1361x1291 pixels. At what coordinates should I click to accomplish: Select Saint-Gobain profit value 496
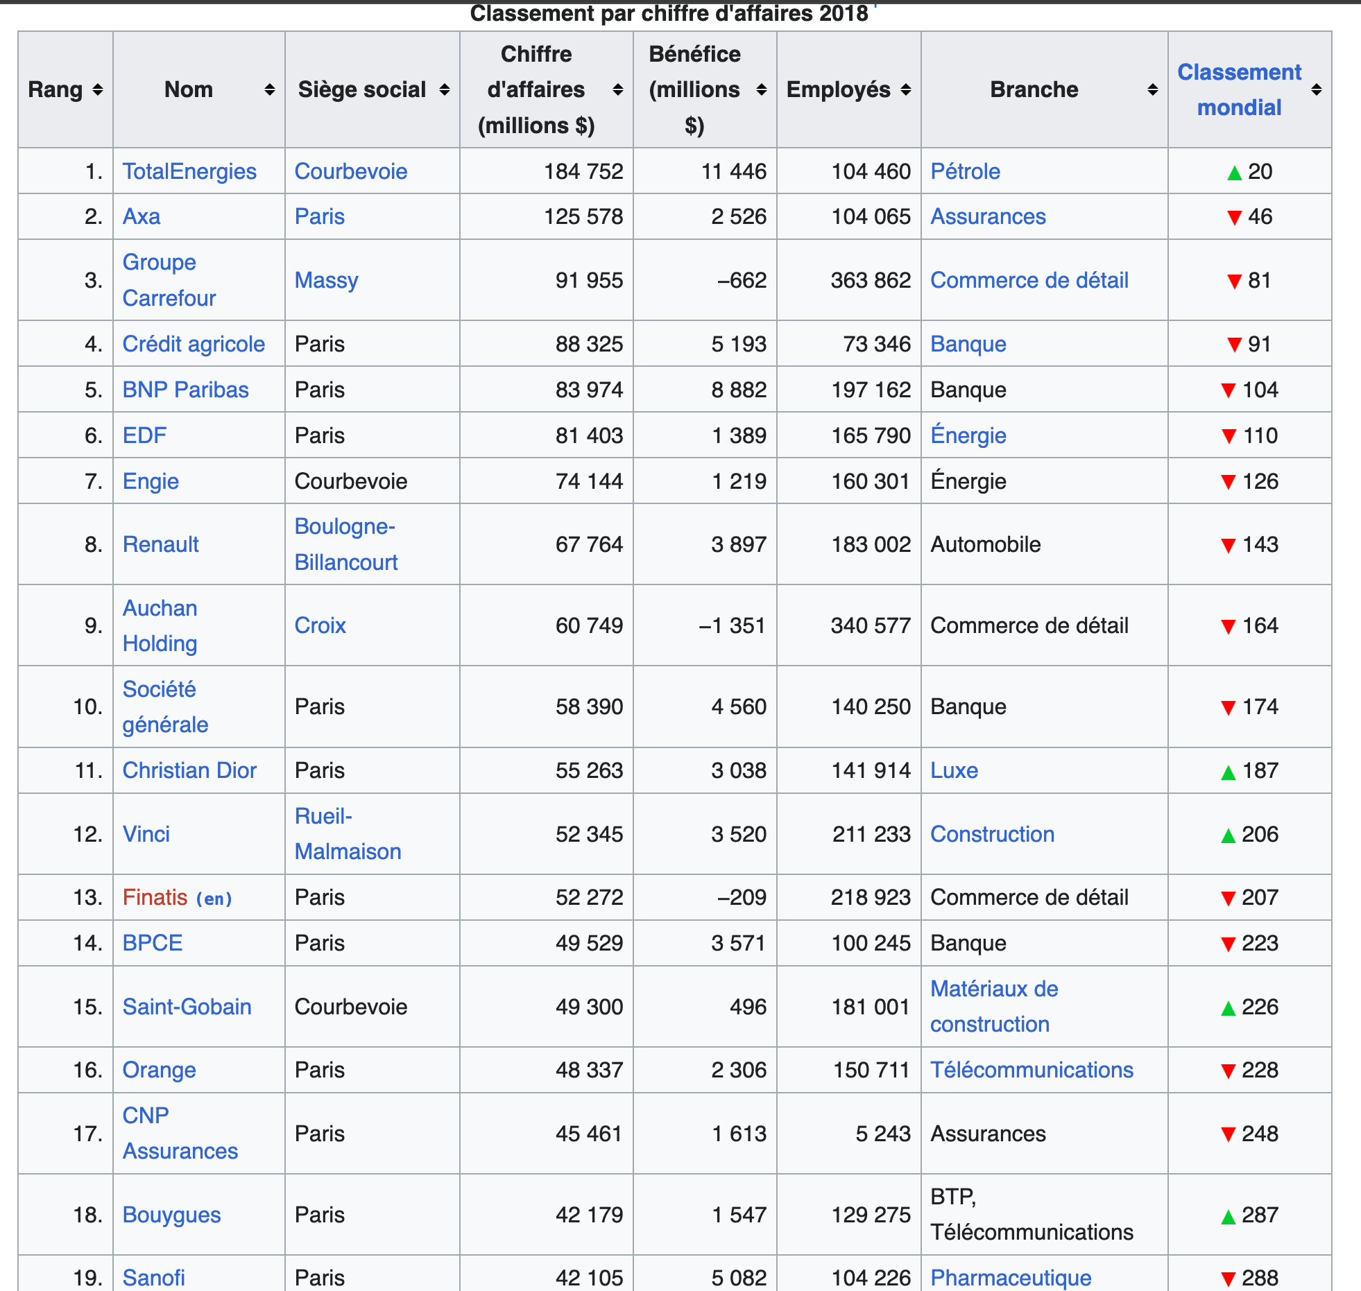coord(748,1007)
